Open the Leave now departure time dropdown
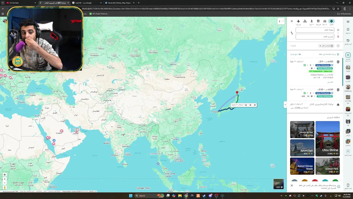The image size is (353, 199). 326,46
